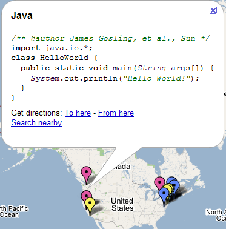This screenshot has height=229, width=226.
Task: Click the 'Java' heading in the info window
Action: [x=22, y=16]
